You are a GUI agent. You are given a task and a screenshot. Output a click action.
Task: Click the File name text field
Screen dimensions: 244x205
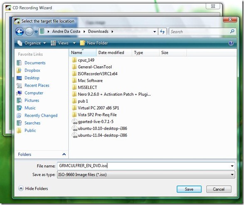coord(143,166)
